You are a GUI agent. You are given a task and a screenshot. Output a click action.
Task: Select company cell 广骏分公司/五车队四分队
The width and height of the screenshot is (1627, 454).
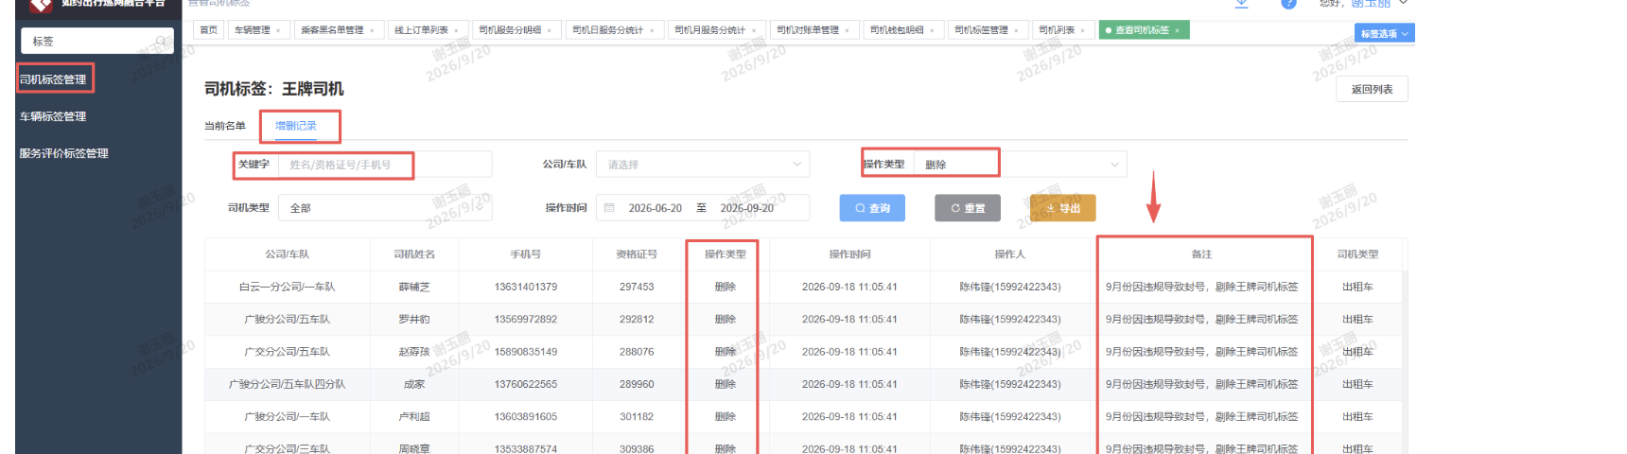287,385
